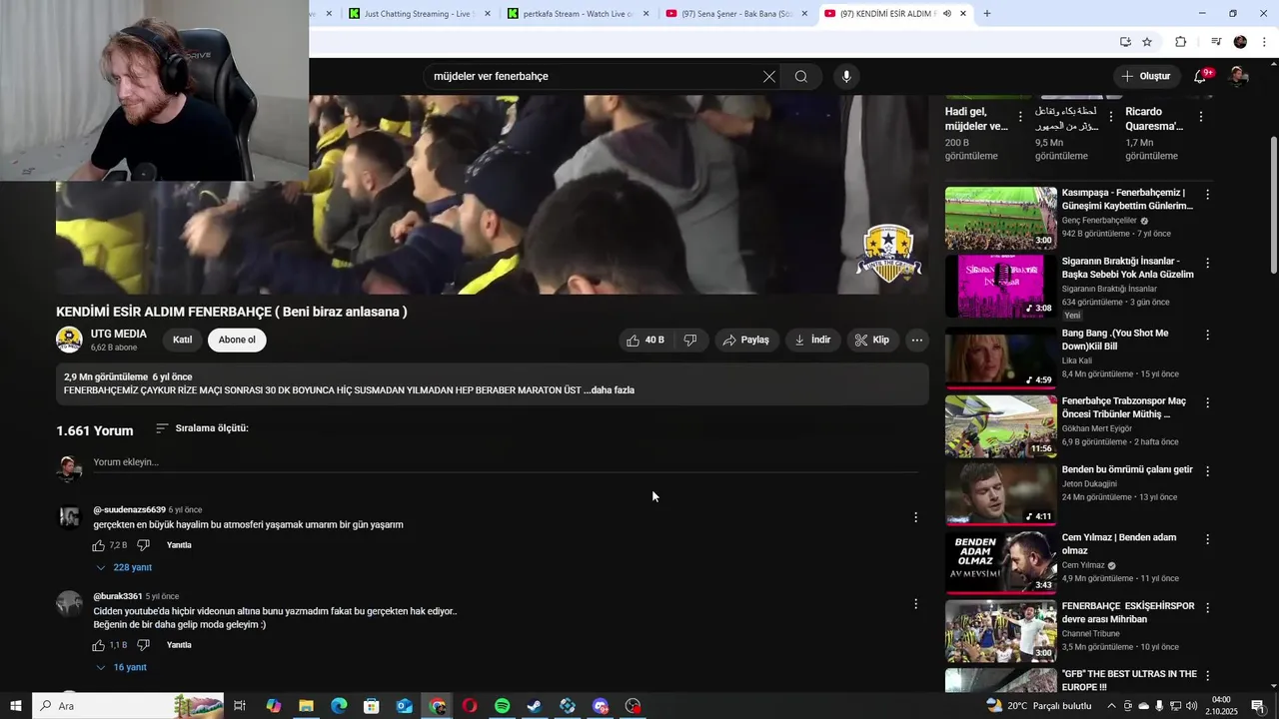The width and height of the screenshot is (1279, 719).
Task: Click the install app icon in address bar
Action: (x=1125, y=42)
